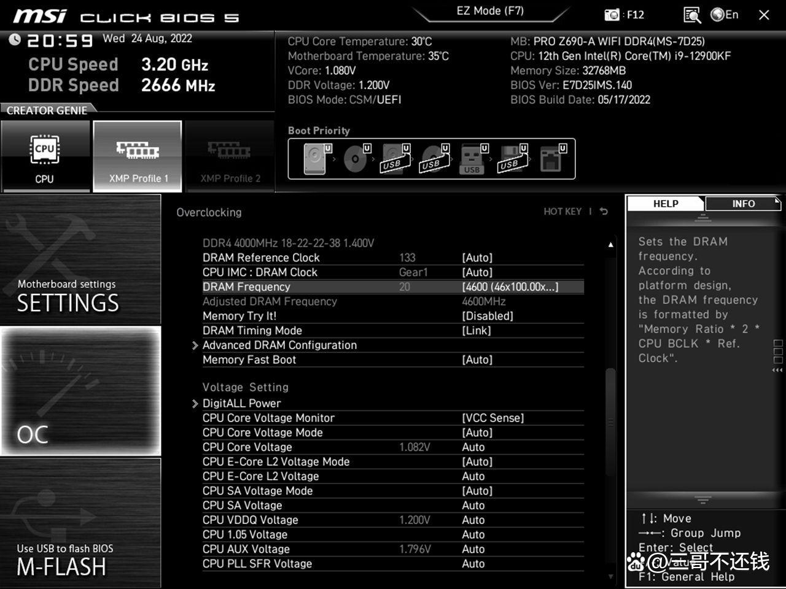This screenshot has height=589, width=786.
Task: Click the clock icon beside the time
Action: [15, 40]
